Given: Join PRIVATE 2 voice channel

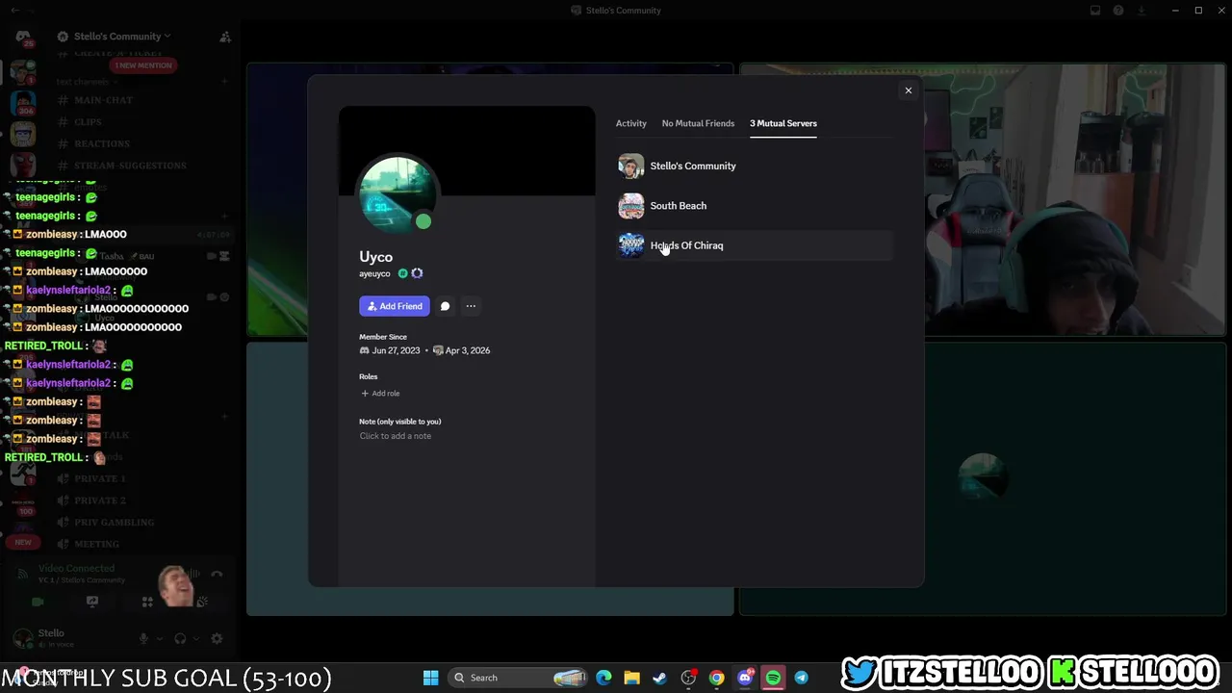Looking at the screenshot, I should 100,500.
